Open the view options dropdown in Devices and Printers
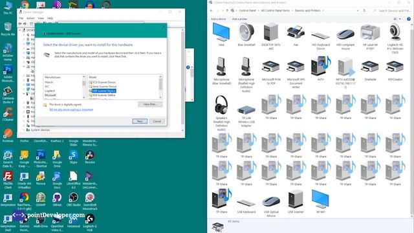This screenshot has height=233, width=414. coord(400,19)
